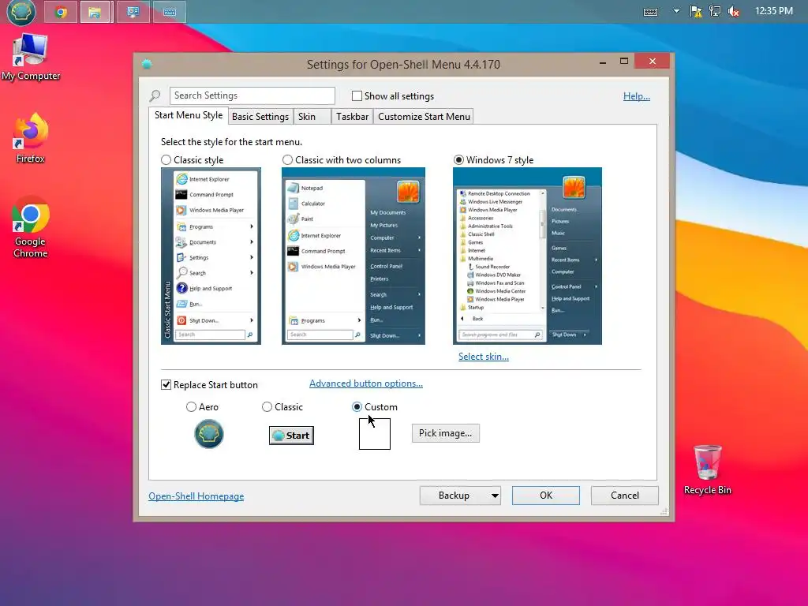Open the Help link
The width and height of the screenshot is (808, 606).
[637, 96]
